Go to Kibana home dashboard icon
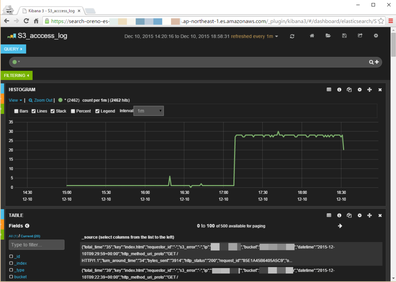The image size is (396, 282). click(312, 36)
